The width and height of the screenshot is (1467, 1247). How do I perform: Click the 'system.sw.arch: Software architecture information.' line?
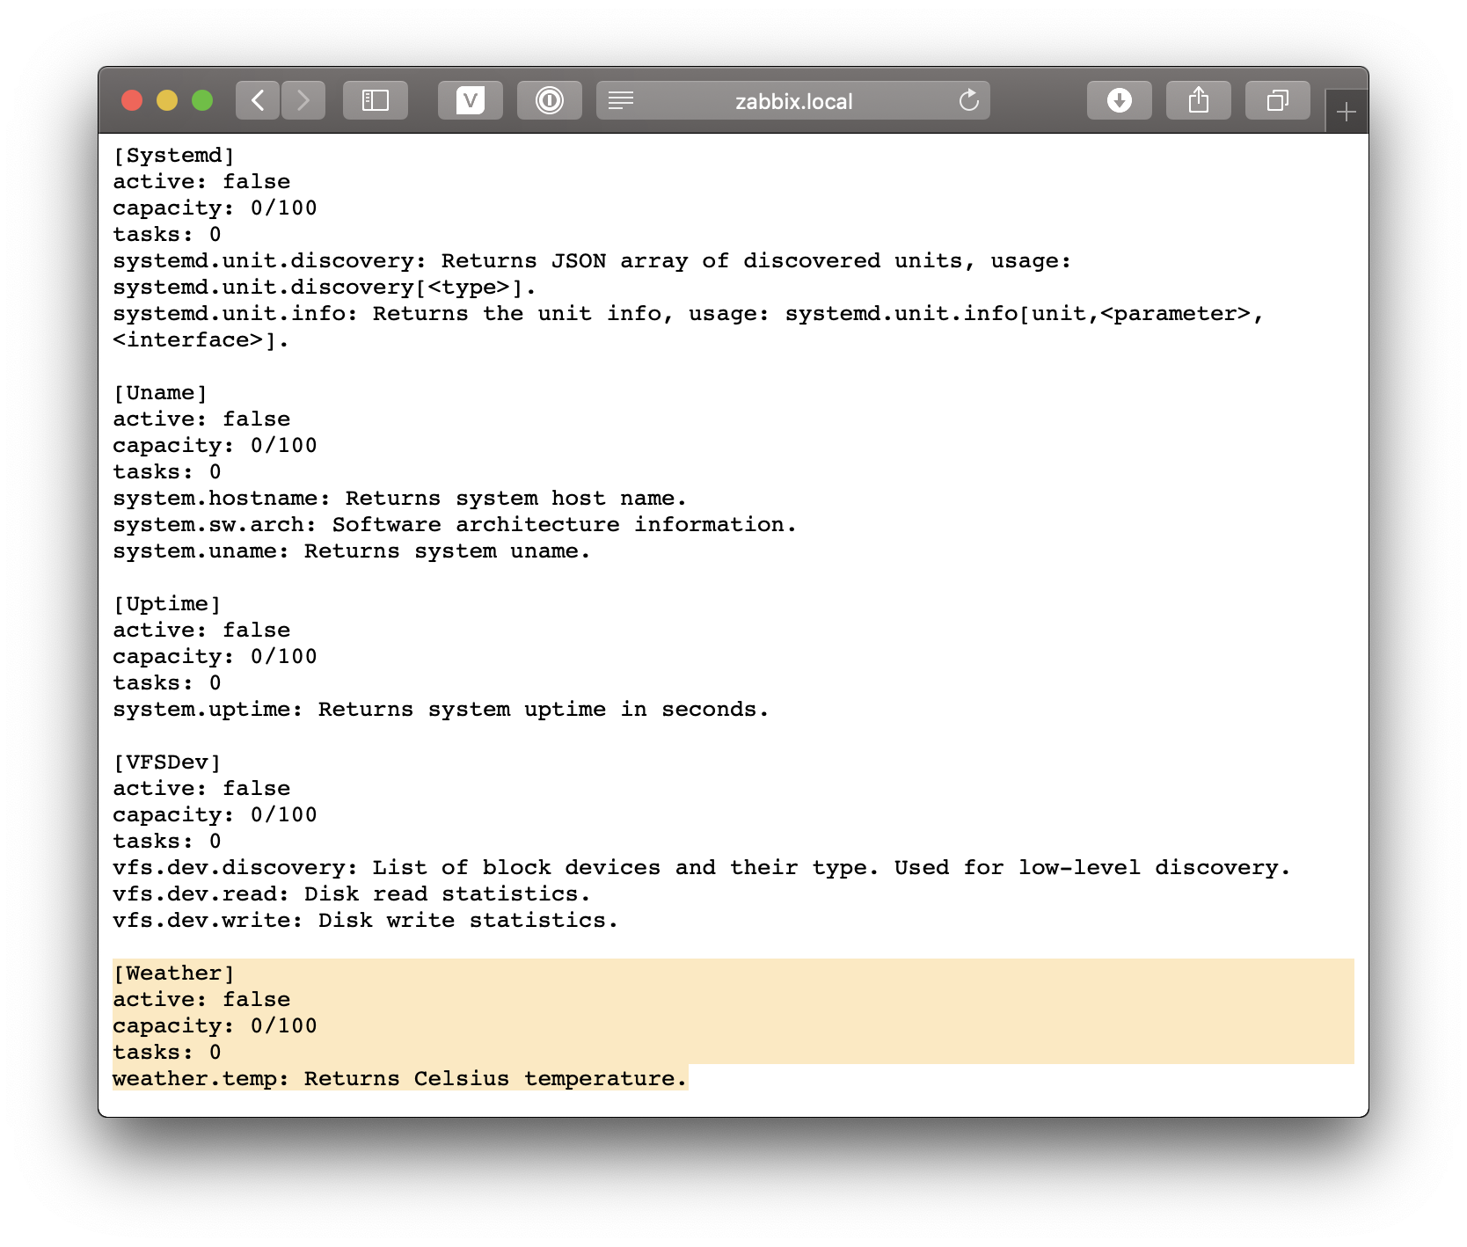coord(455,525)
